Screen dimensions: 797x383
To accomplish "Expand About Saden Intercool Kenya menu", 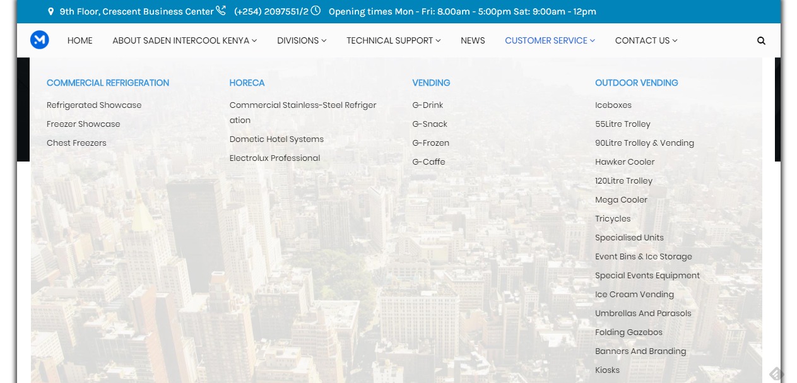I will pos(184,40).
